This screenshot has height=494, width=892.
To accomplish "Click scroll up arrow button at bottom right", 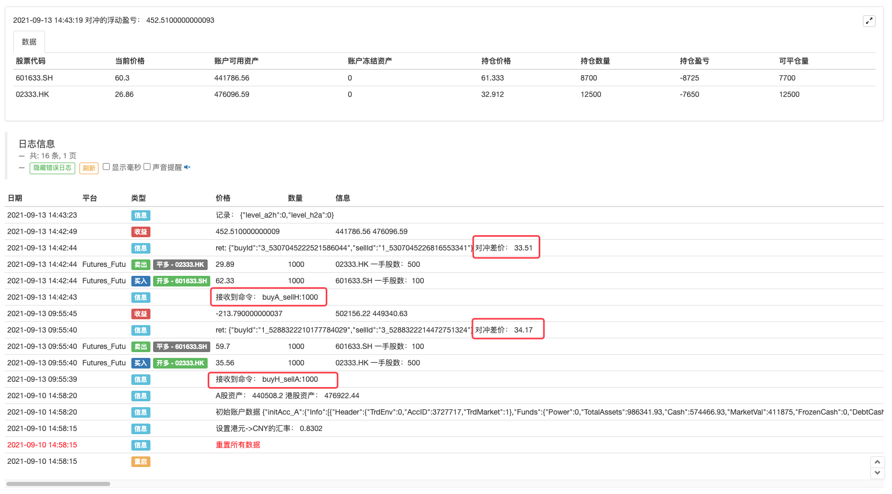I will coord(877,462).
